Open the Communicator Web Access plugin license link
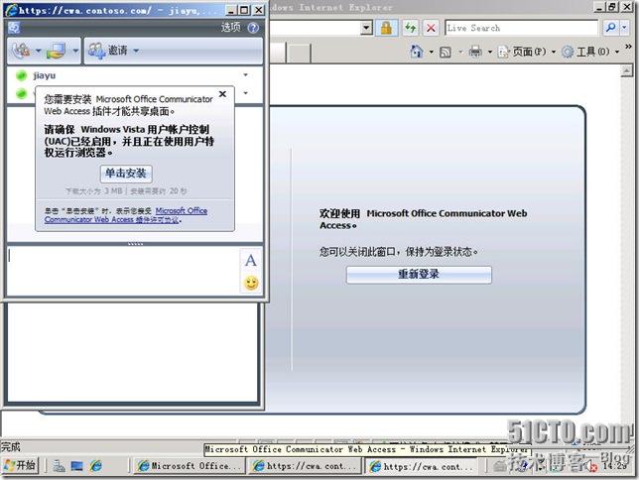639x480 pixels. point(126,215)
